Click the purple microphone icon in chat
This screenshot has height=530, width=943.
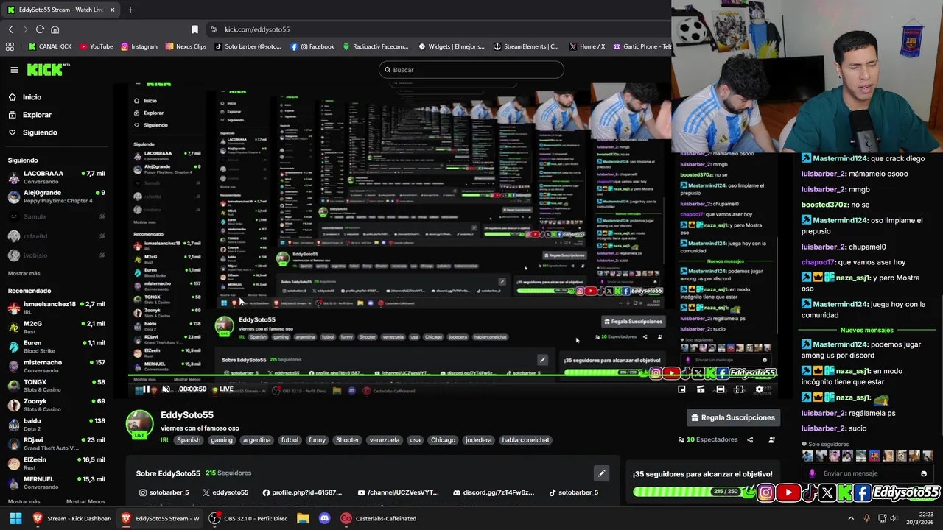812,473
